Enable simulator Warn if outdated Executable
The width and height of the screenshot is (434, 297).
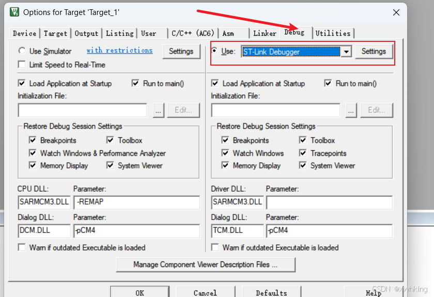[22, 247]
